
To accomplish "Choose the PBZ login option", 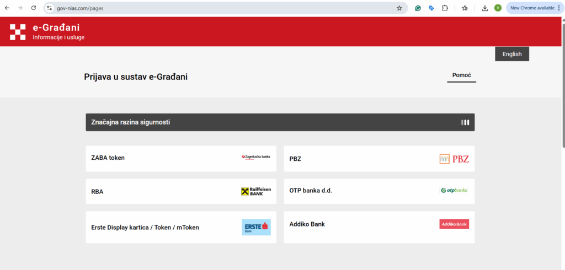I will coord(379,158).
